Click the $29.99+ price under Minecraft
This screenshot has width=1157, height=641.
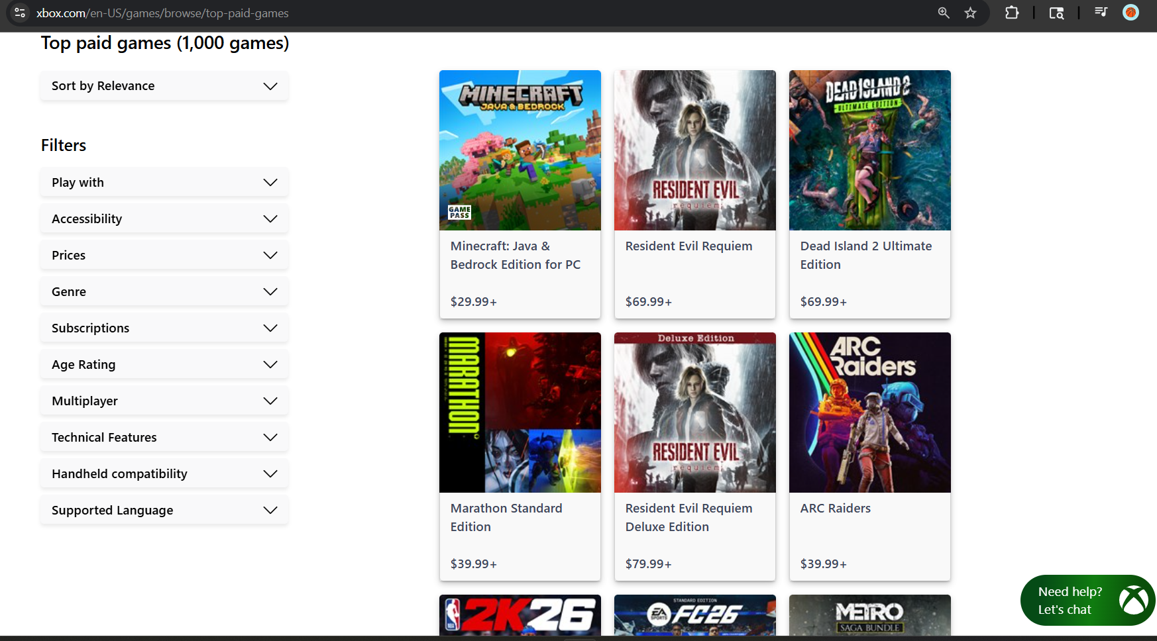pyautogui.click(x=474, y=302)
